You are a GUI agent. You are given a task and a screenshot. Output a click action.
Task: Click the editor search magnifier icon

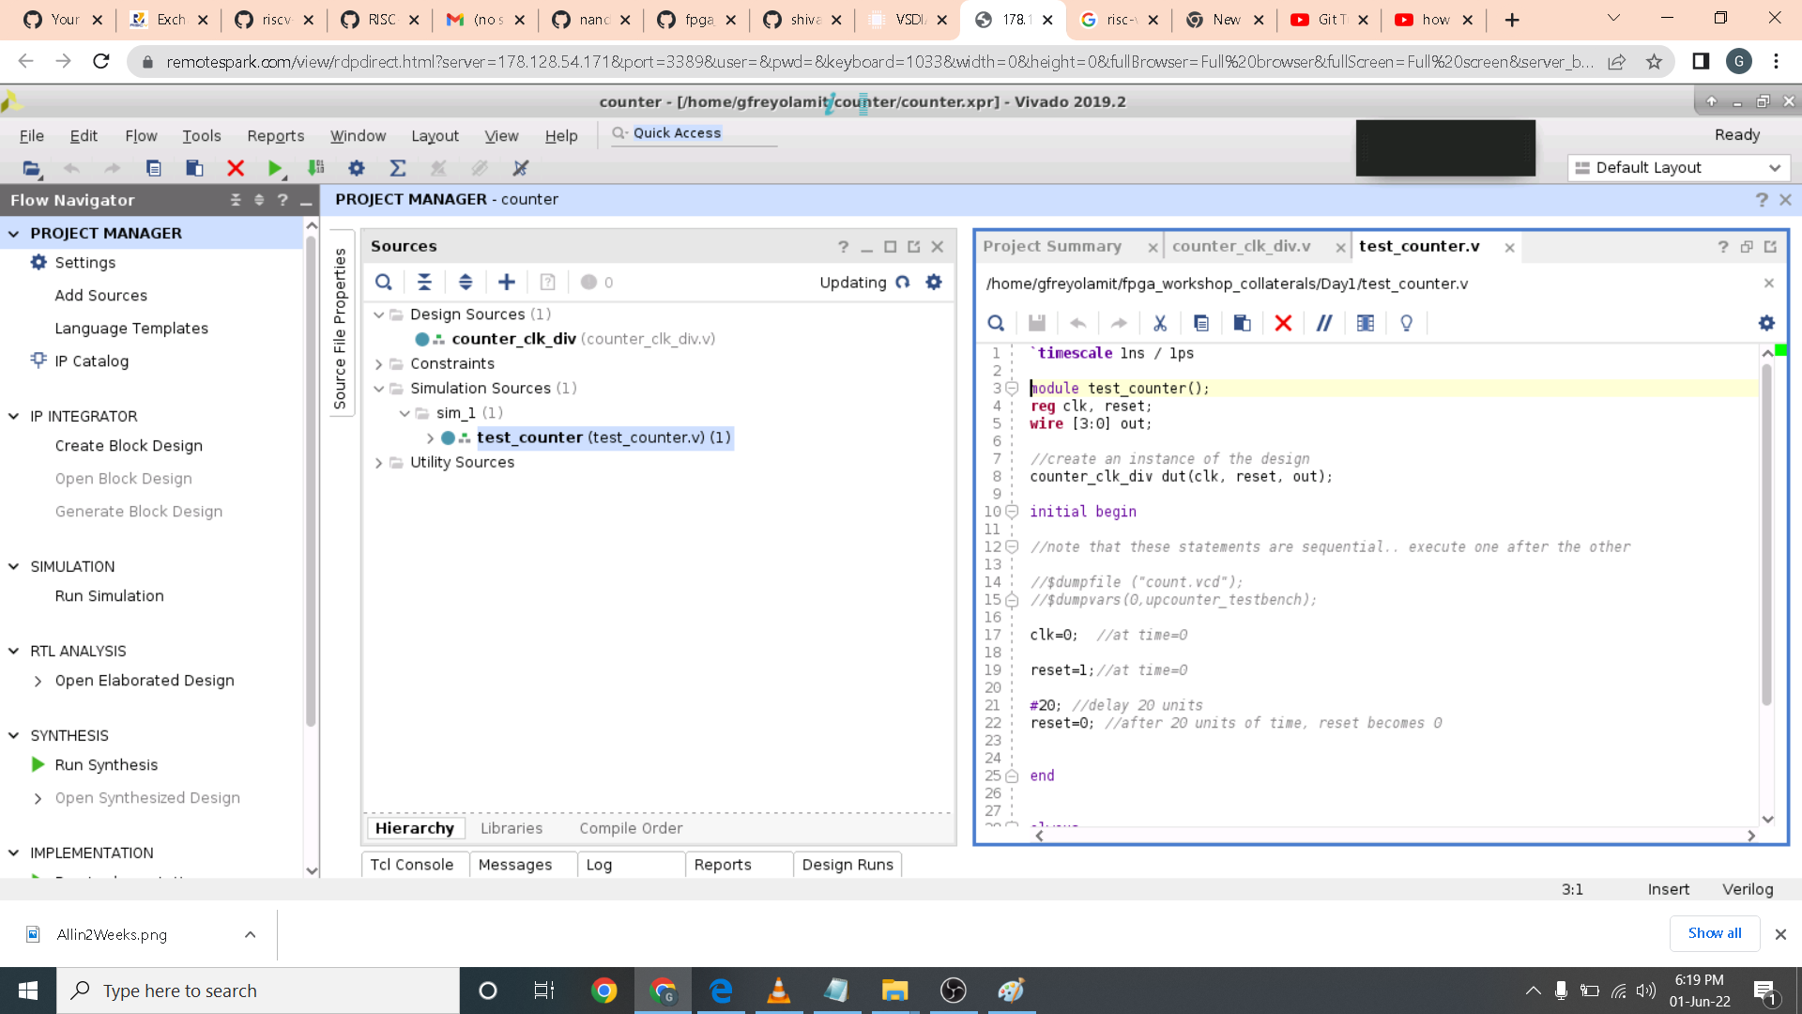click(x=996, y=323)
